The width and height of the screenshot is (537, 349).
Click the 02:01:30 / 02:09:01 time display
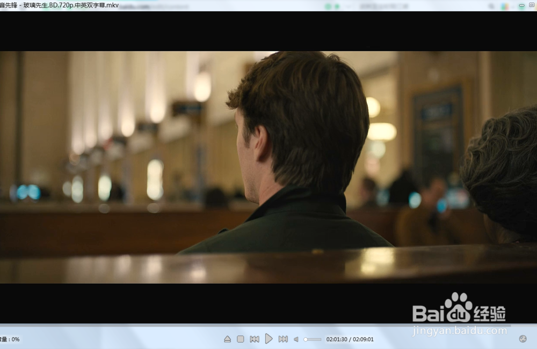click(x=350, y=339)
